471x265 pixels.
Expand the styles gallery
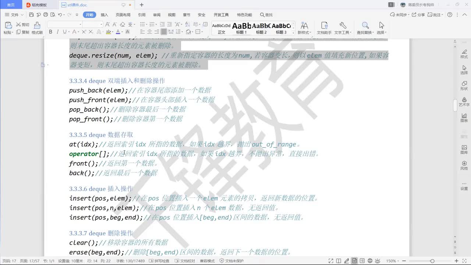(293, 32)
